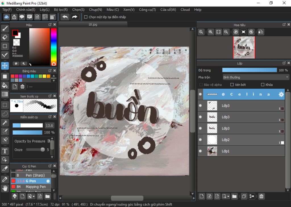The width and height of the screenshot is (291, 207).
Task: Click the navigator thumbnail preview
Action: tap(244, 47)
